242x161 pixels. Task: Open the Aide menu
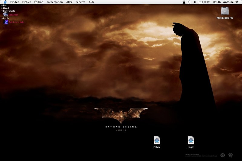point(92,2)
